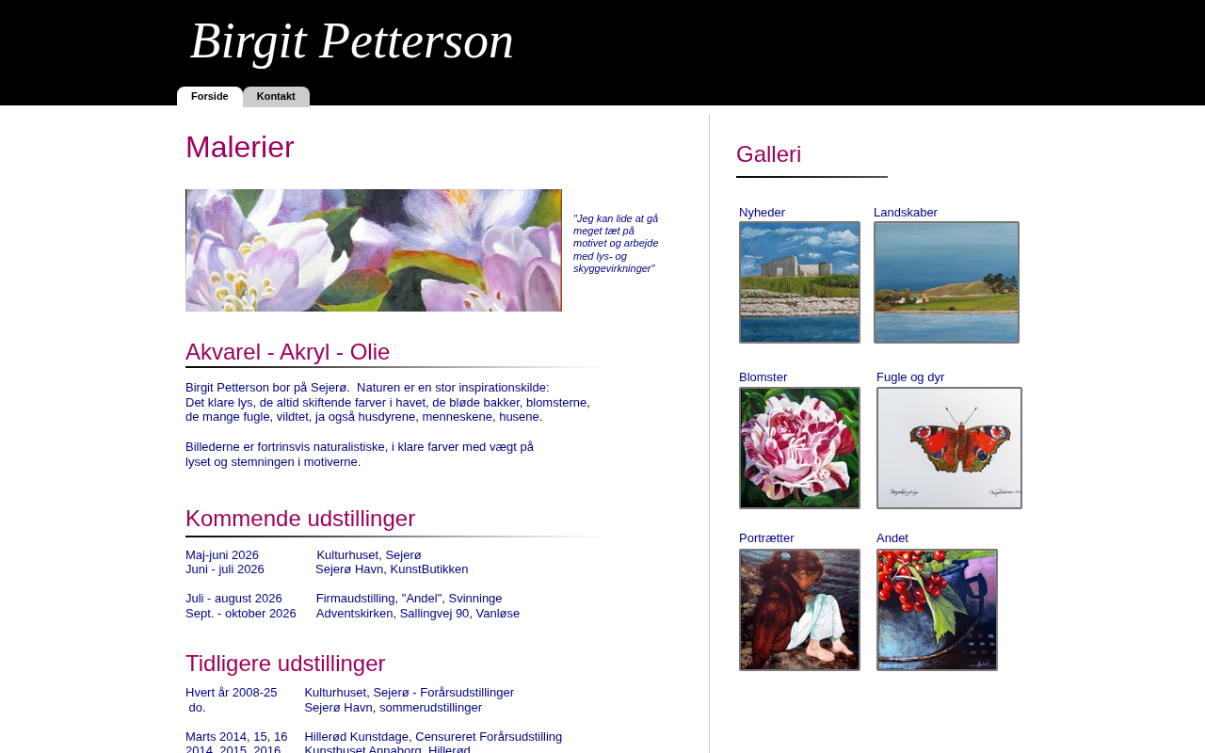Switch to the Kontakt tab
The width and height of the screenshot is (1205, 753).
click(276, 96)
